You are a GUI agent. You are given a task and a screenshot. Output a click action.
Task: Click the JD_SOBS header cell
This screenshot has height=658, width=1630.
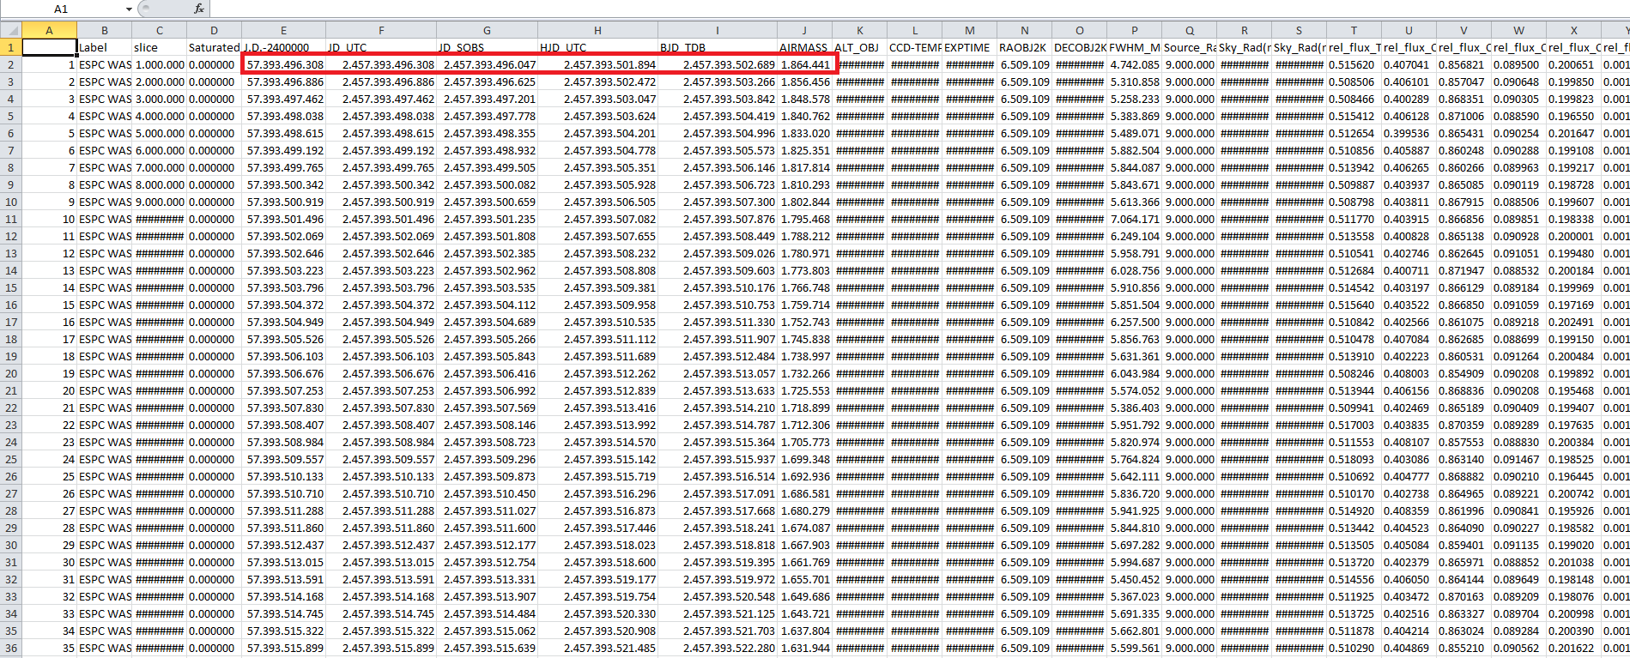tap(487, 47)
